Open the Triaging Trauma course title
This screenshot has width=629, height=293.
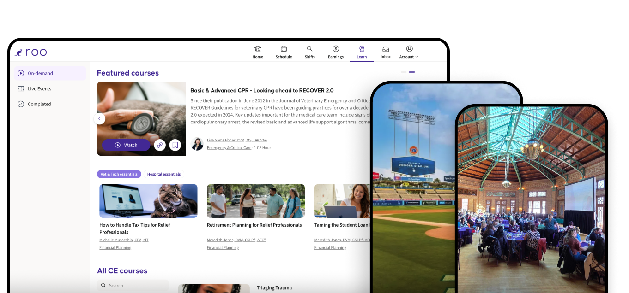pos(274,288)
